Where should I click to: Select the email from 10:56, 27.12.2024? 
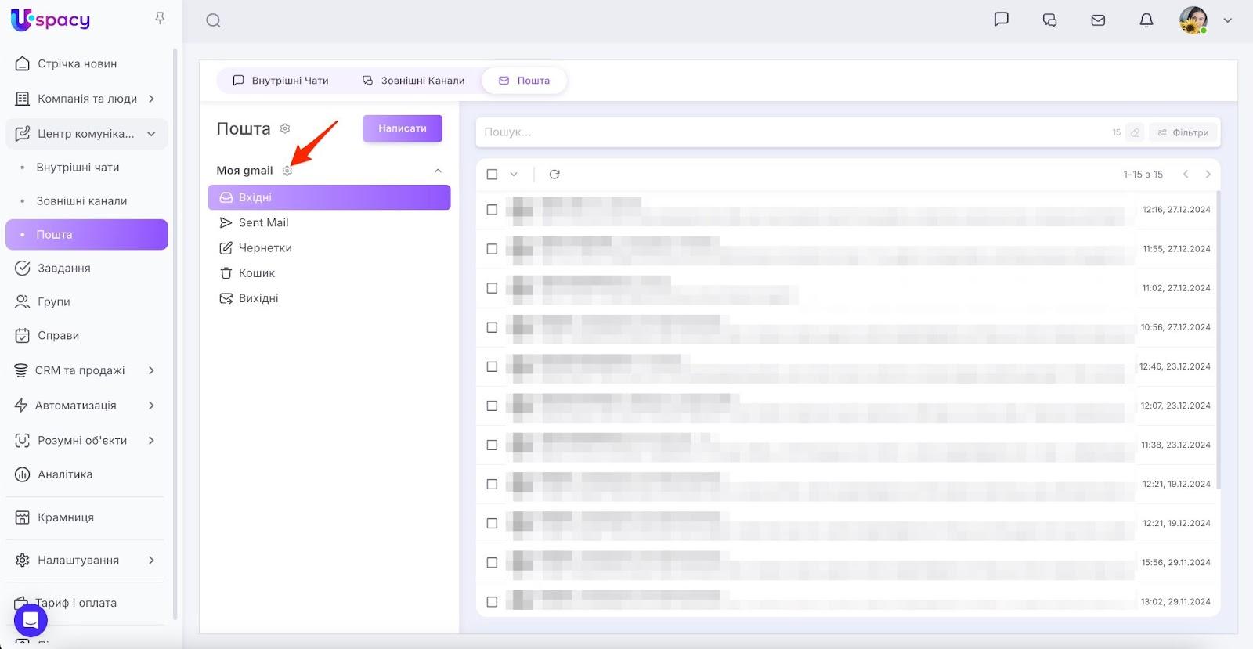coord(492,327)
